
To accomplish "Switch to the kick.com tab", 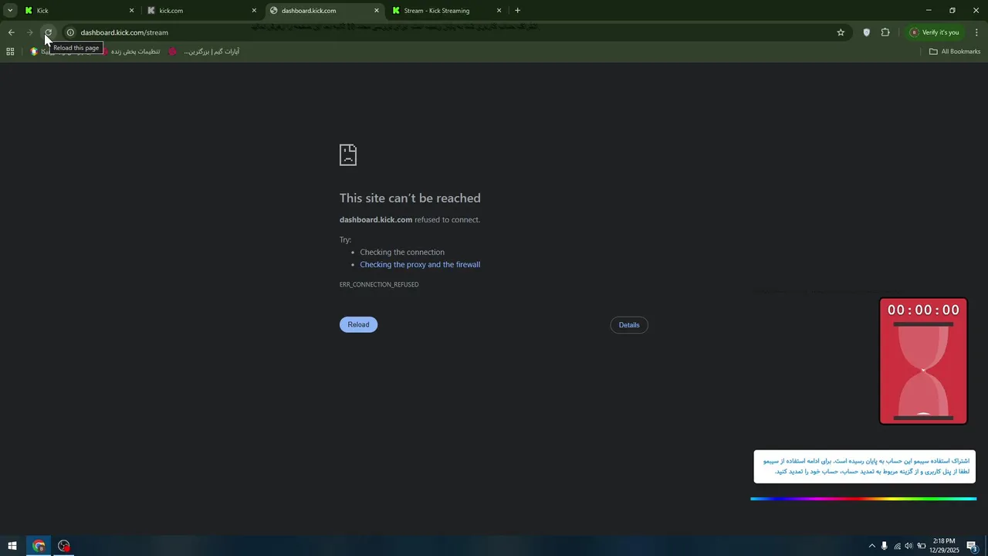I will pyautogui.click(x=202, y=11).
